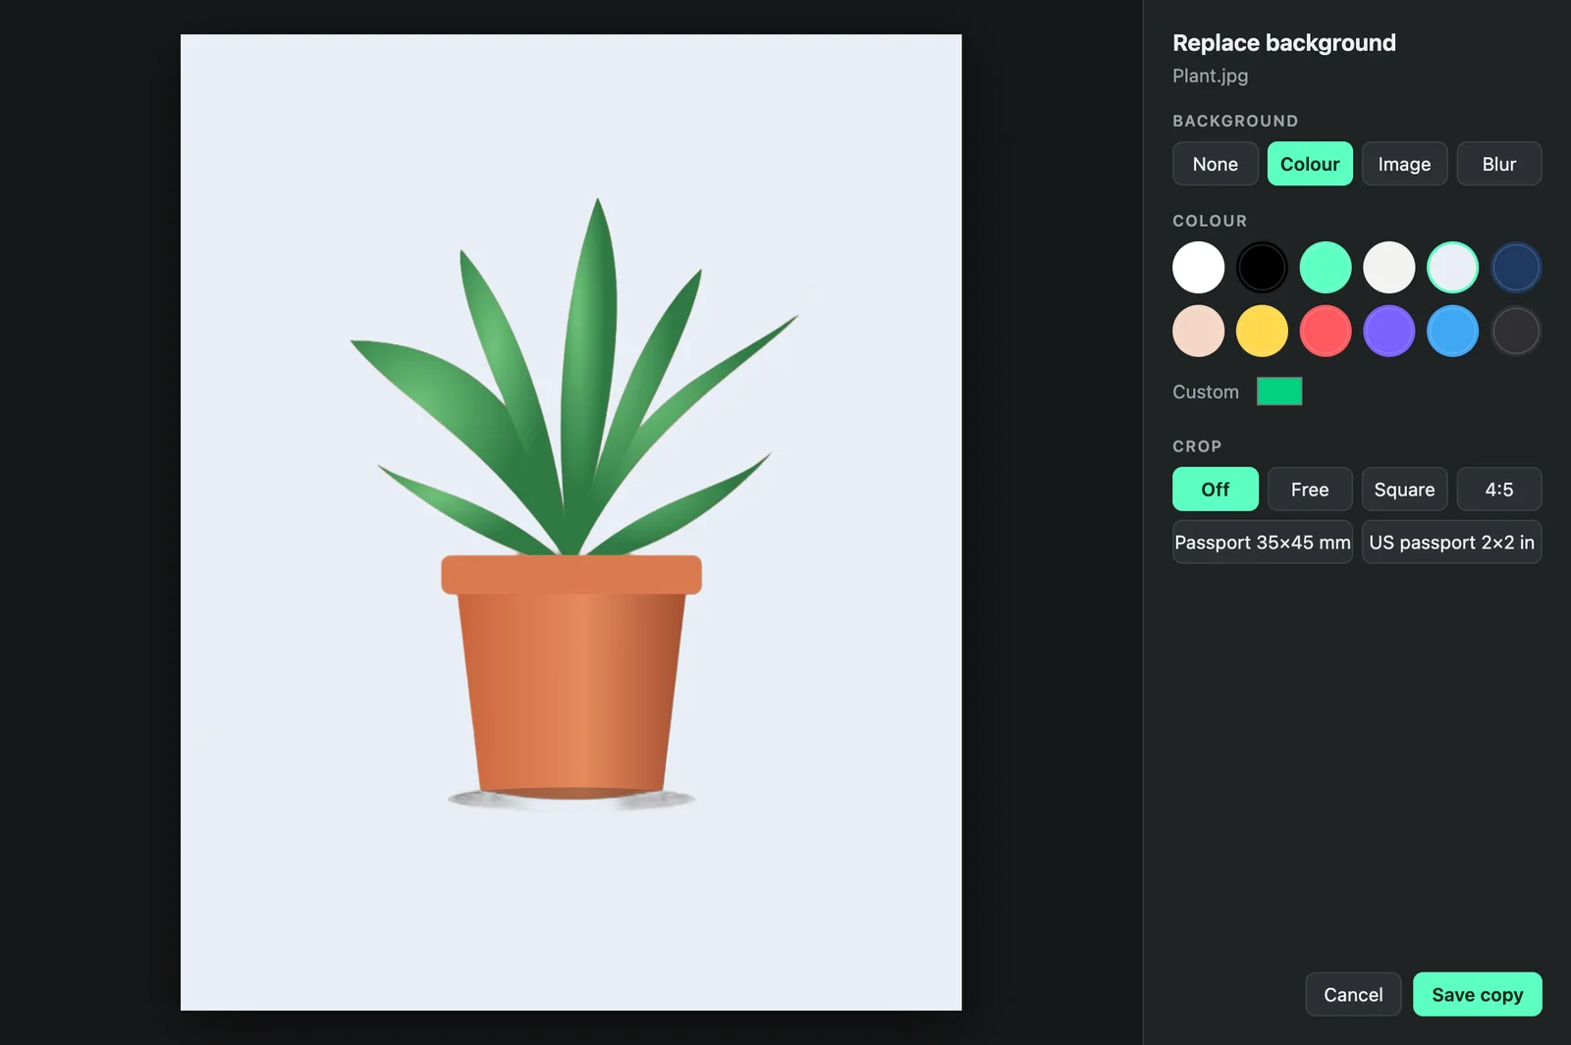Choose the Blur background option
Viewport: 1571px width, 1045px height.
(1499, 164)
